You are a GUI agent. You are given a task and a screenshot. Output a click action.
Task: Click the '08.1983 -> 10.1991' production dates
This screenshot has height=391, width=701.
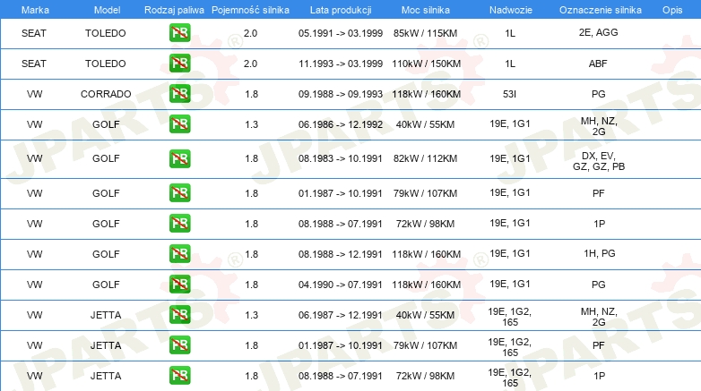(341, 158)
